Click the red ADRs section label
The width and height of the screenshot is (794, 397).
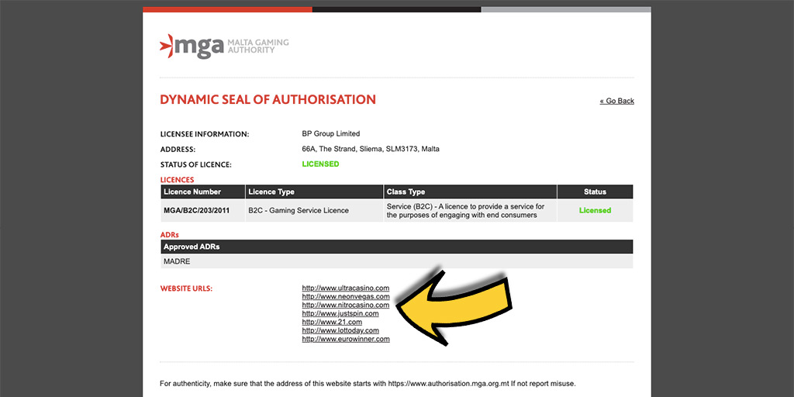[x=170, y=235]
